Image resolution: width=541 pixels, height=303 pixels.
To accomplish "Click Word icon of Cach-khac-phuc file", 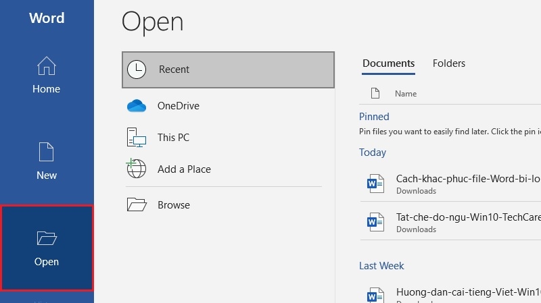I will (x=375, y=184).
